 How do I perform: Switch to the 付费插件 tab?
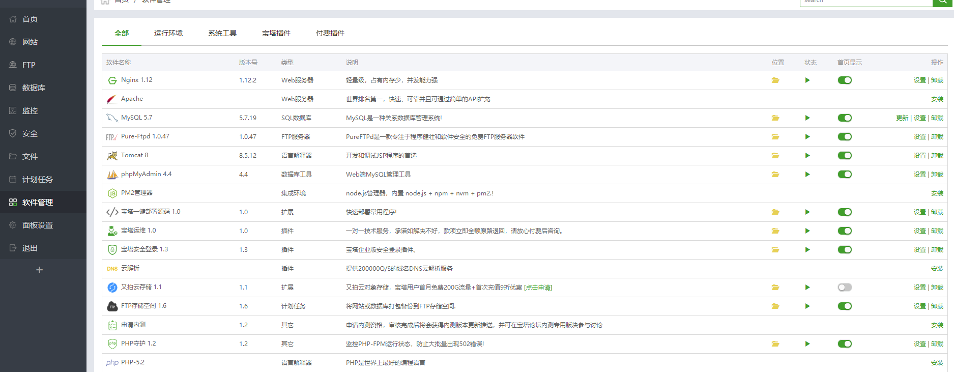(330, 33)
